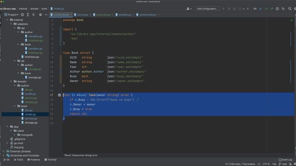
Task: Run with coverage icon
Action: pyautogui.click(x=234, y=9)
